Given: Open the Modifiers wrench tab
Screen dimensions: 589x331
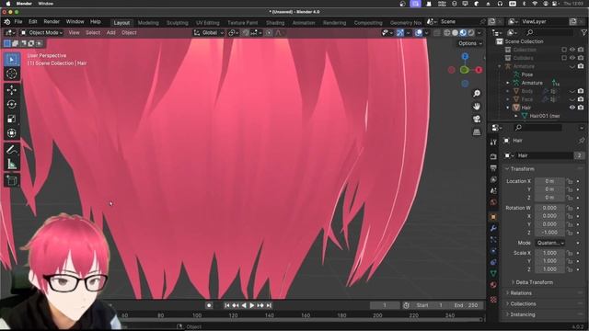Looking at the screenshot, I should 493,228.
